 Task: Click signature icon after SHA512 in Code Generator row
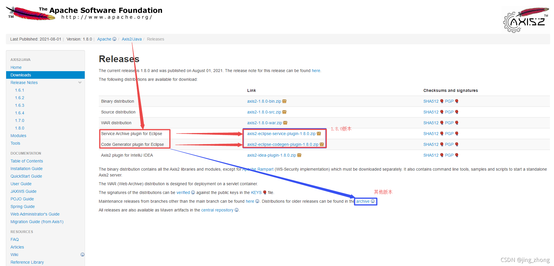[x=442, y=144]
